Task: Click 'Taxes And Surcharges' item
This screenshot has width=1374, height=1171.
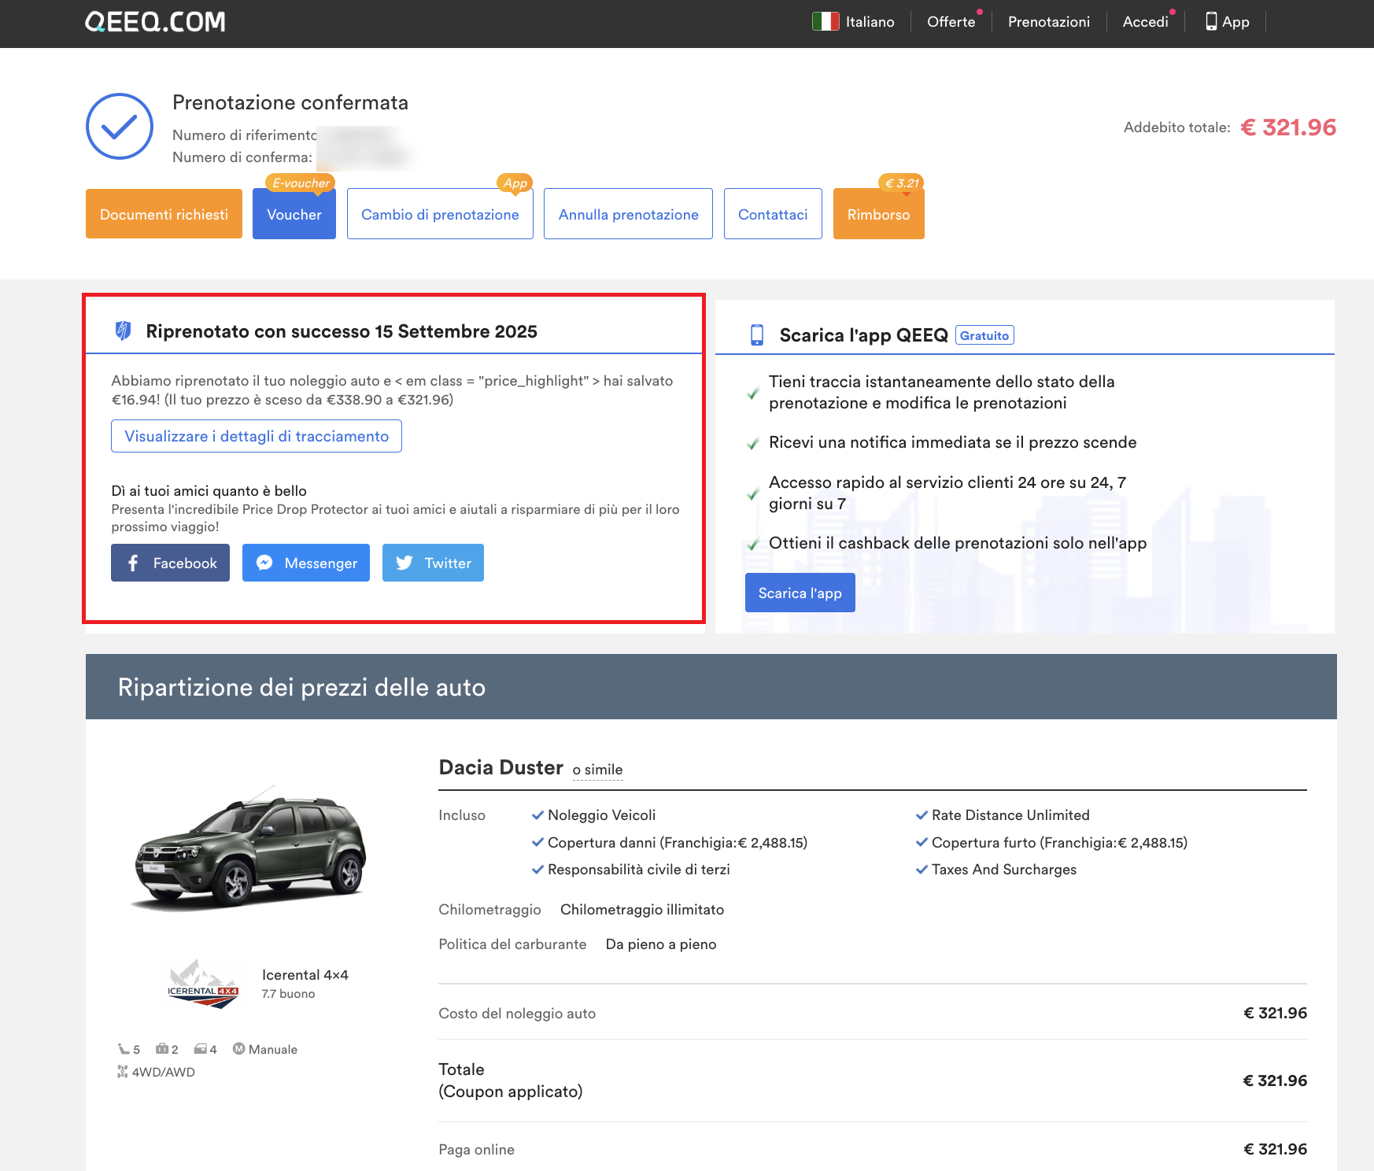Action: pos(1003,870)
